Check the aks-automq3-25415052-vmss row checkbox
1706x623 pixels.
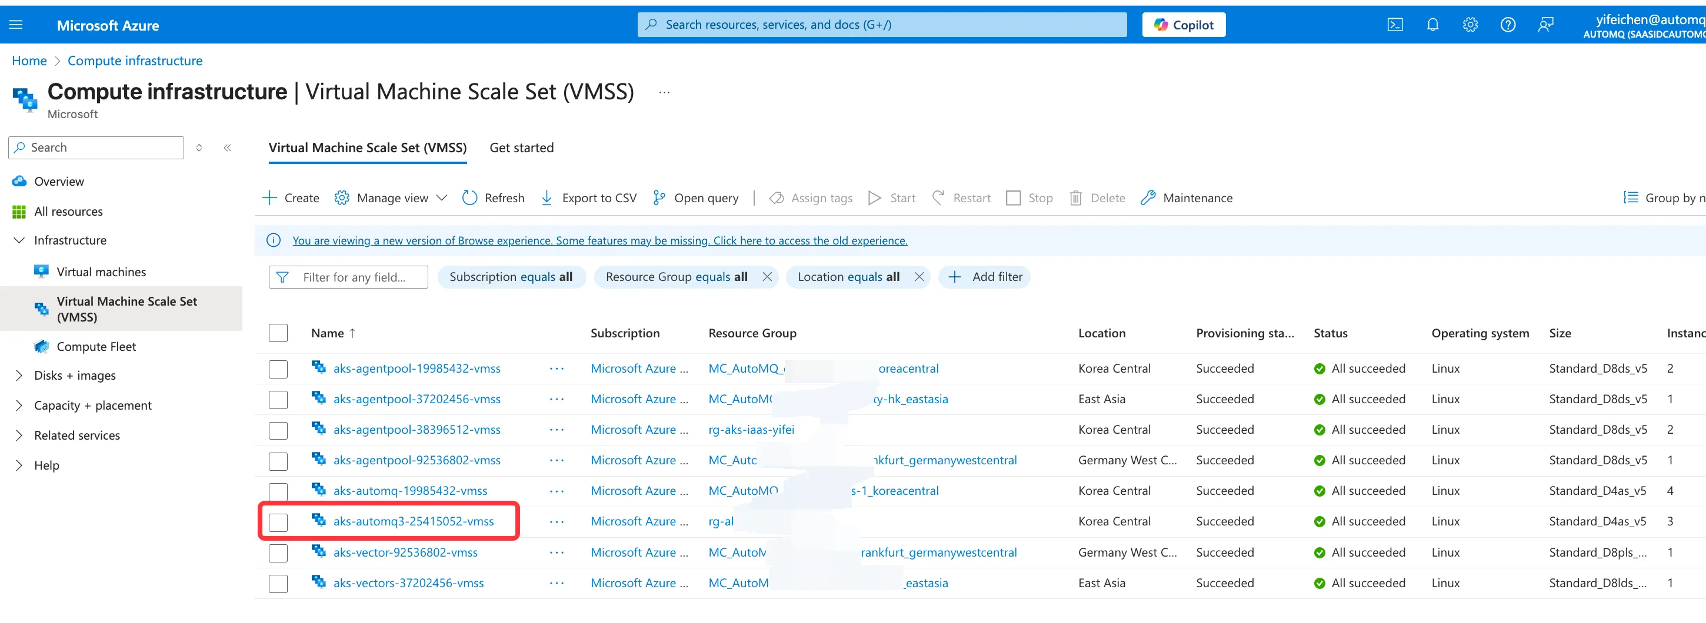278,522
